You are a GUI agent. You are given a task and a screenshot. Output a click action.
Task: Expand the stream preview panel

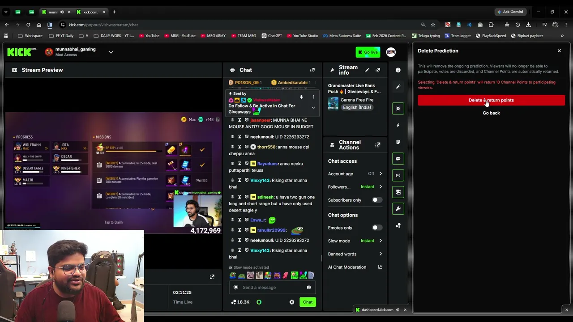[x=212, y=277]
